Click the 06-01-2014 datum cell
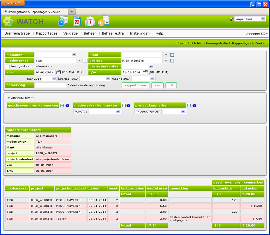This screenshot has width=270, height=235. tap(98, 200)
